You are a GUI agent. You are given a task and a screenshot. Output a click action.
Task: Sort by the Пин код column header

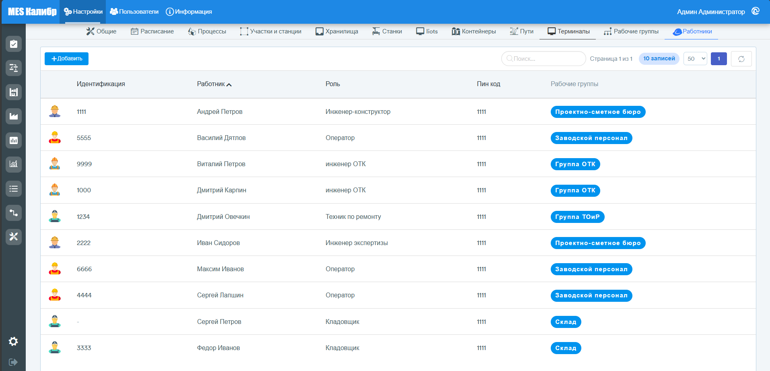(x=488, y=84)
